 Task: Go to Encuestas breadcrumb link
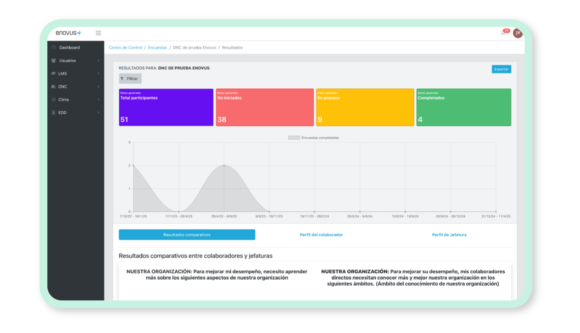pos(157,48)
